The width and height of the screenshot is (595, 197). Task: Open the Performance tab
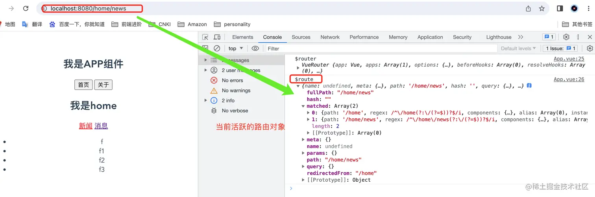pos(364,37)
